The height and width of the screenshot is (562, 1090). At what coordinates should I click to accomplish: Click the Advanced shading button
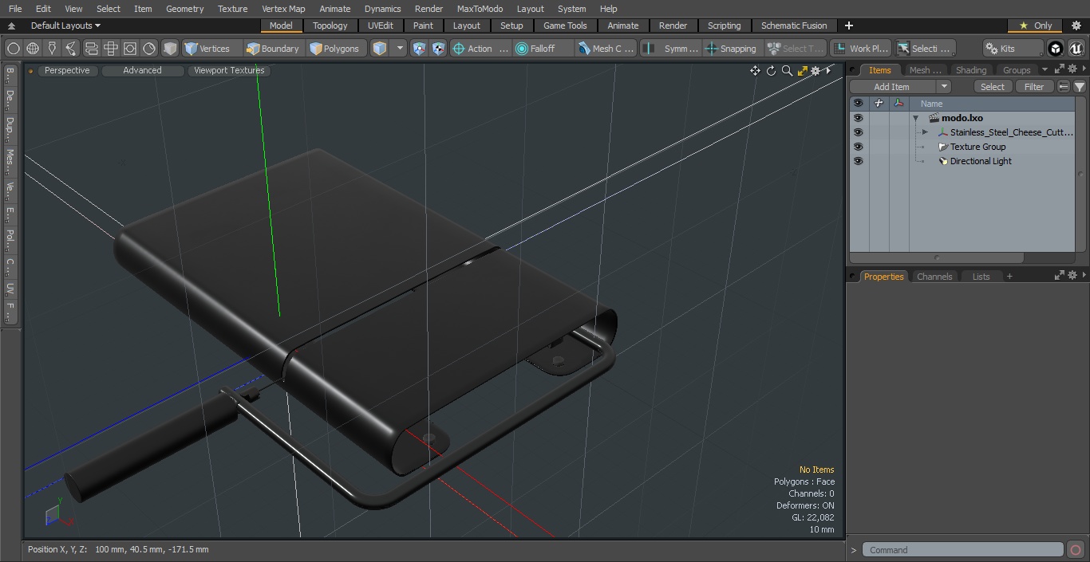pos(142,70)
